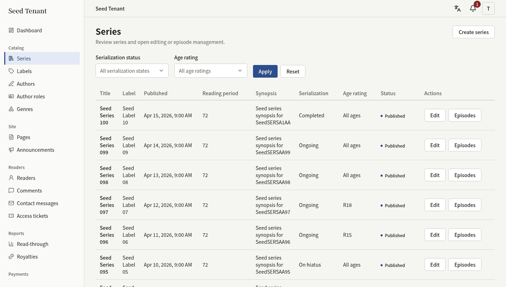Screen dimensions: 506x287
Task: Click the Access tickets ticket icon
Action: tap(11, 216)
